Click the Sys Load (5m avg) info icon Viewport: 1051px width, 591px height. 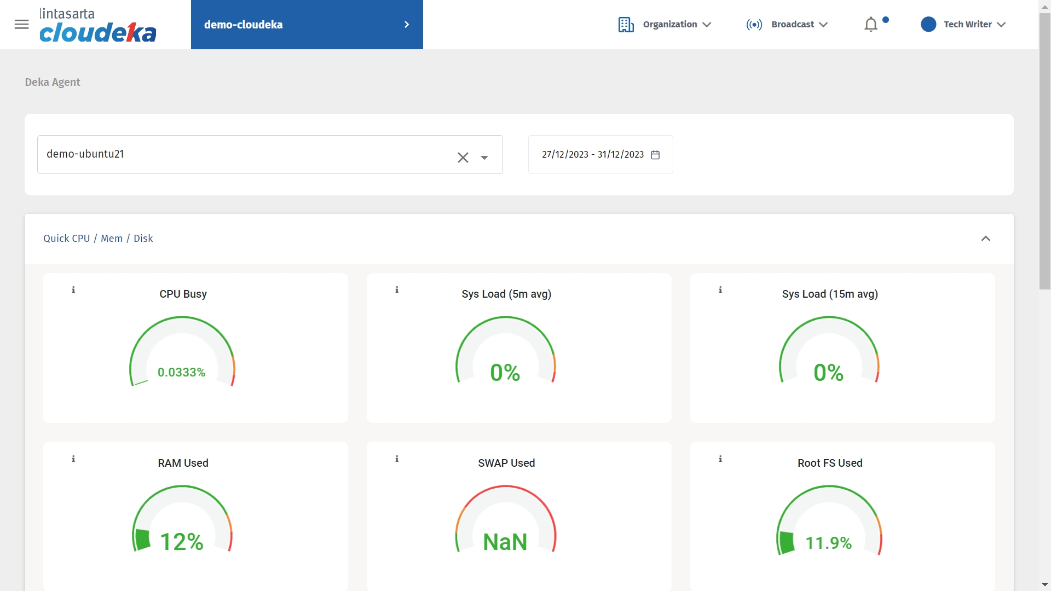(397, 290)
